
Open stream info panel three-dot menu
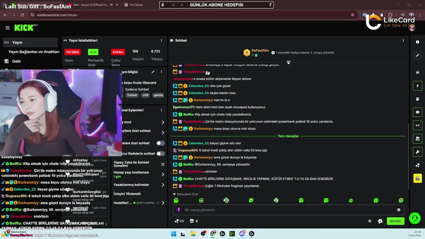point(161,72)
